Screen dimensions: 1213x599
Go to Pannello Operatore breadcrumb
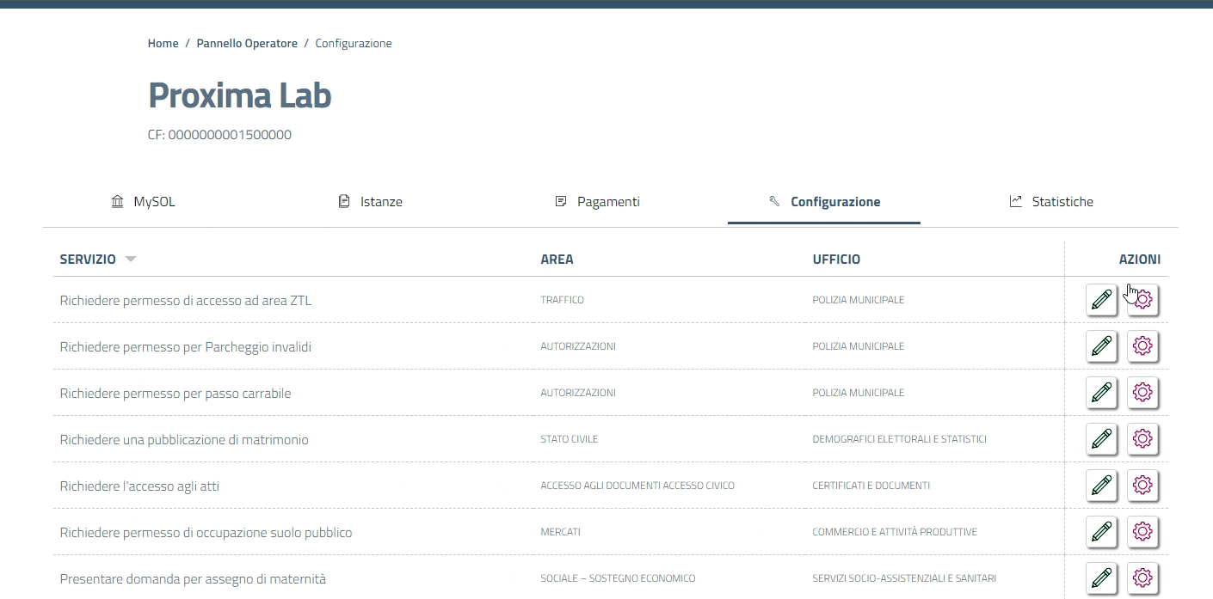click(x=247, y=43)
